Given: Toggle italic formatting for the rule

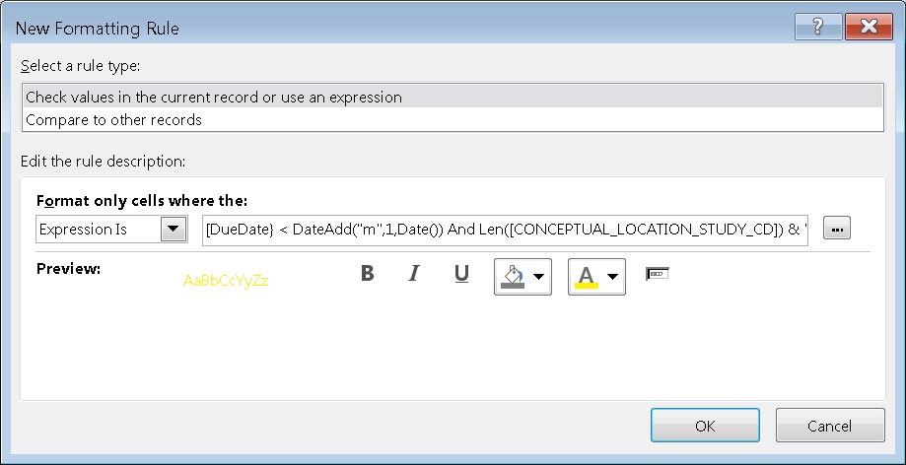Looking at the screenshot, I should coord(415,274).
